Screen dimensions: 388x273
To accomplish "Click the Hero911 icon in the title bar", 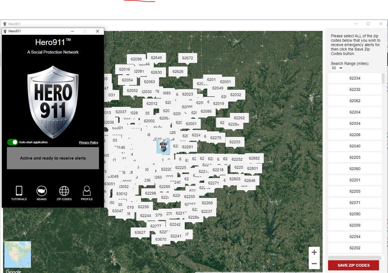I will tap(5, 31).
